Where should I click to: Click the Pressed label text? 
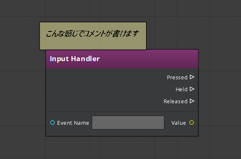177,77
